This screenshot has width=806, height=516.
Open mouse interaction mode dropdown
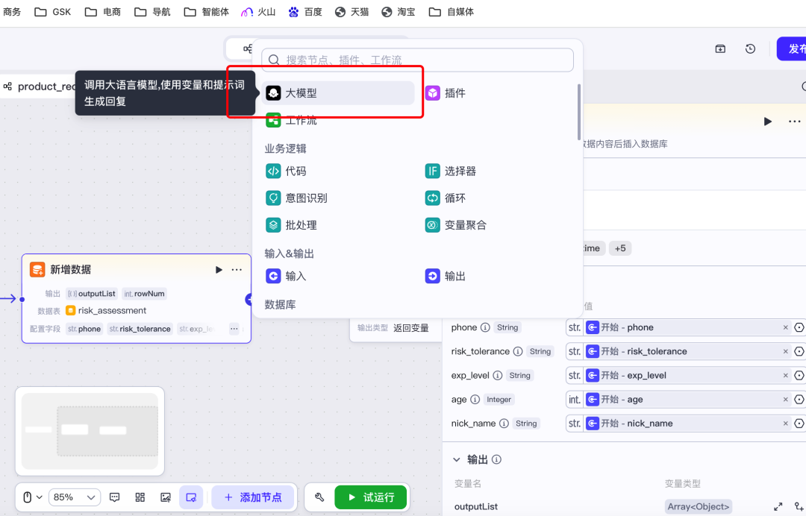32,497
